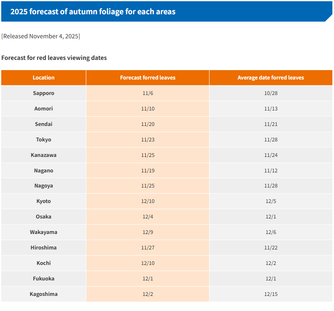Image resolution: width=334 pixels, height=311 pixels.
Task: Click Osaka's forecast date 12/4
Action: (x=148, y=216)
